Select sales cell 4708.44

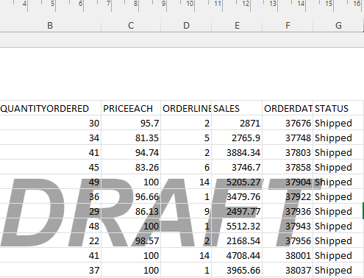tap(237, 255)
